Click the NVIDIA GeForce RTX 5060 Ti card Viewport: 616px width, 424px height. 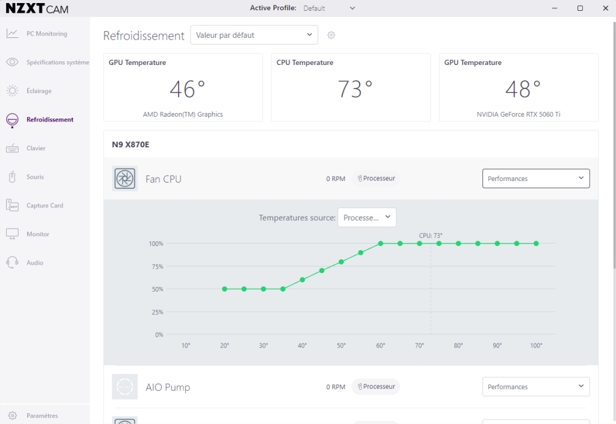pyautogui.click(x=519, y=88)
